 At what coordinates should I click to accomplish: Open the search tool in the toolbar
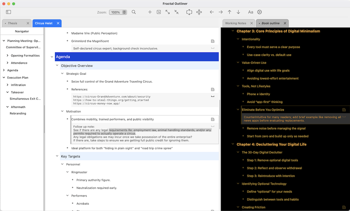[134, 12]
